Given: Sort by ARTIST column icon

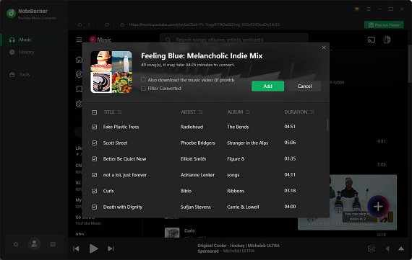Looking at the screenshot, I should point(200,112).
